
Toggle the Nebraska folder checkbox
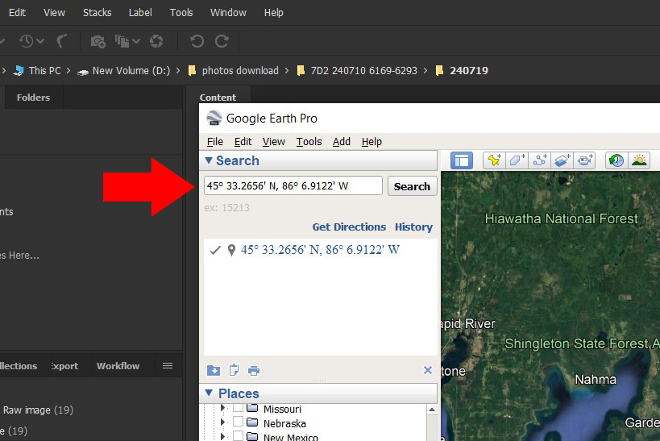[x=238, y=422]
